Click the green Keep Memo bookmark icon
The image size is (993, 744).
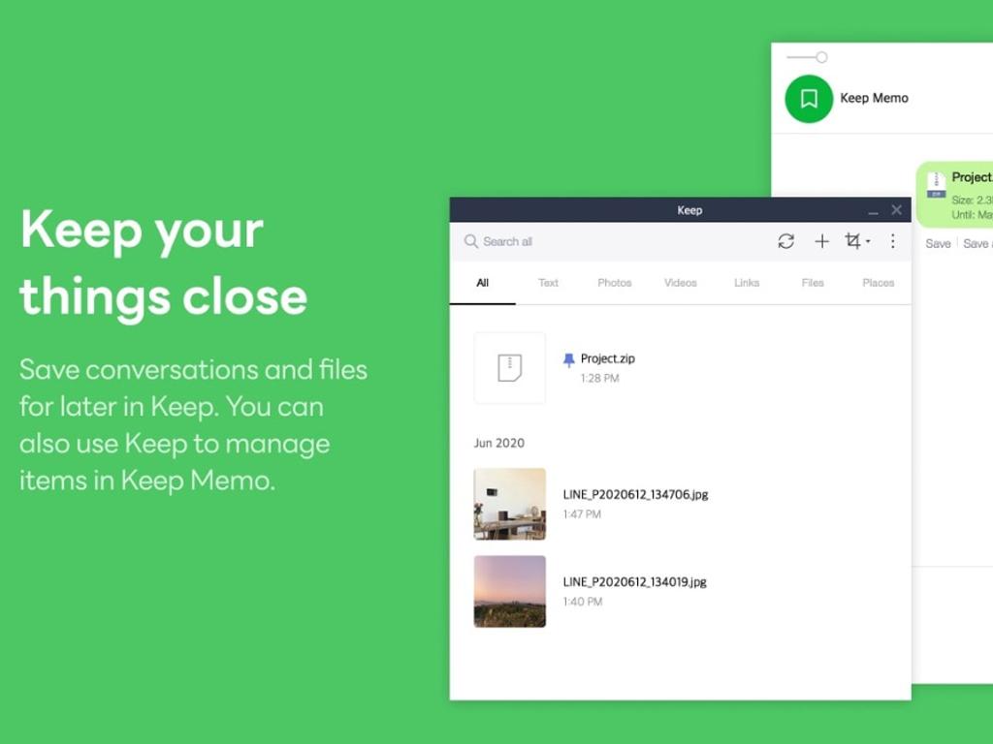809,99
